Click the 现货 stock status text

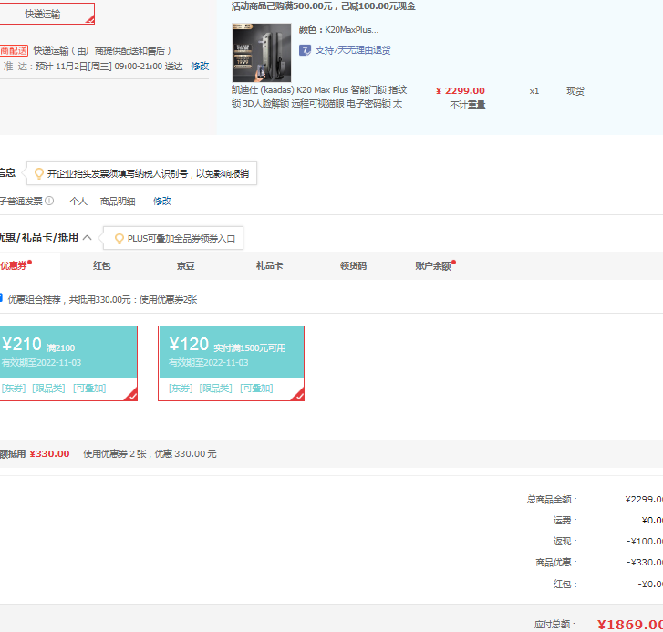tap(575, 91)
